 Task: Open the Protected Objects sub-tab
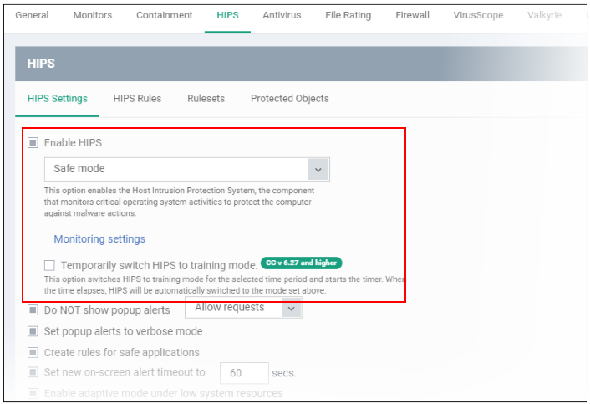(290, 98)
